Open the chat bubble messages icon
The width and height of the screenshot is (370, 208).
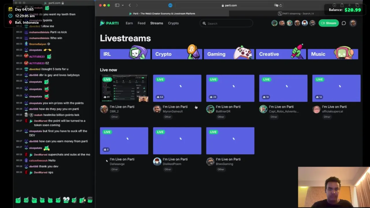[x=344, y=23]
